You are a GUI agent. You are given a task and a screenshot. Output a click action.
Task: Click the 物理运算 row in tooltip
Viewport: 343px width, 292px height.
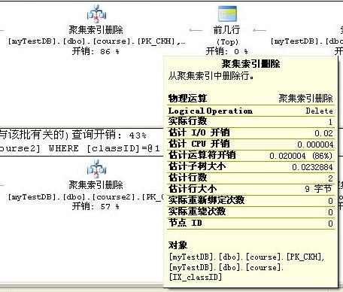tap(250, 99)
